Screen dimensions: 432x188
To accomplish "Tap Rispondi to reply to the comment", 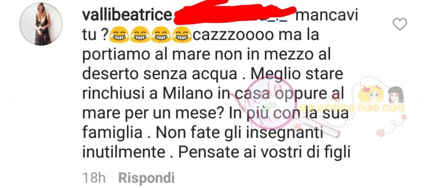I will pyautogui.click(x=146, y=178).
